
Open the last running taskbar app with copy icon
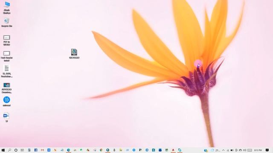(x=180, y=150)
